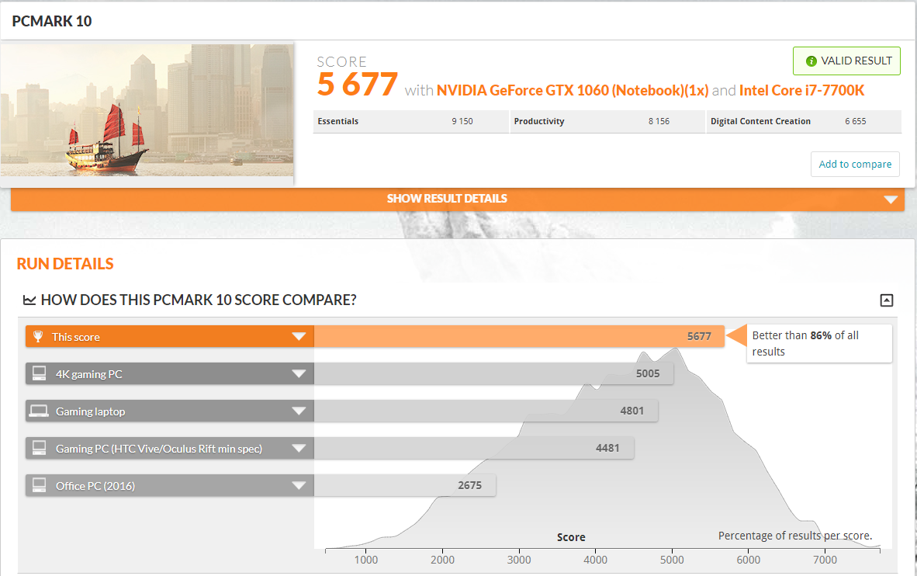
Task: Click the 5005 bar for 4K gaming PC
Action: click(493, 373)
